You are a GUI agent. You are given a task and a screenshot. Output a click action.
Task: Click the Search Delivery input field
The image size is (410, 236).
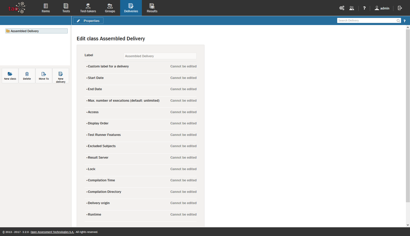(x=366, y=21)
